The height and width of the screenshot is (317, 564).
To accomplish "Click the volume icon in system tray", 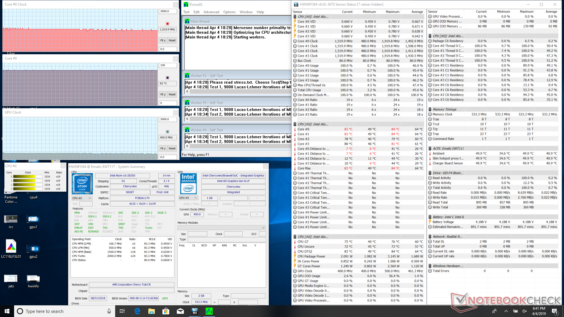I will tap(525, 311).
